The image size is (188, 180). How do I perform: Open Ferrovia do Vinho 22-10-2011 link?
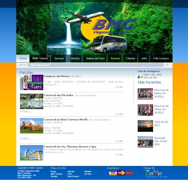(161, 109)
